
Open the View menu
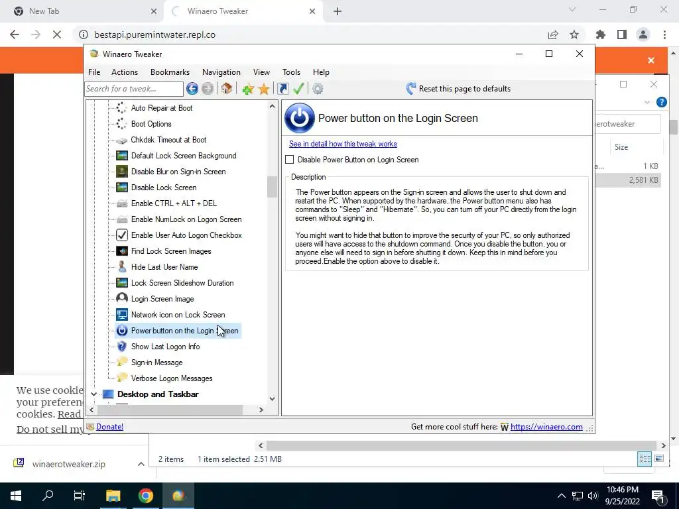(x=261, y=72)
